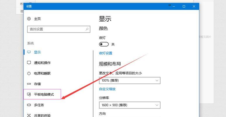Viewport: 226px width, 117px height.
Task: Click the 显示 page heading
Action: point(105,19)
